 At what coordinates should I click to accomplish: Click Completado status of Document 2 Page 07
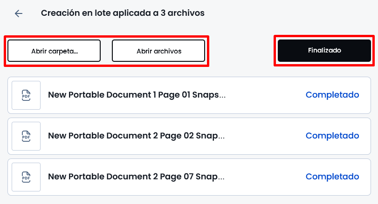point(332,177)
